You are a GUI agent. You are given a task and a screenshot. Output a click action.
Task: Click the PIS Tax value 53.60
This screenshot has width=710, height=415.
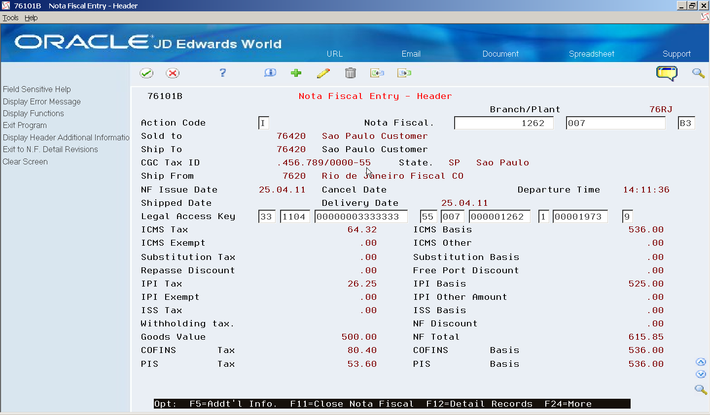[362, 364]
